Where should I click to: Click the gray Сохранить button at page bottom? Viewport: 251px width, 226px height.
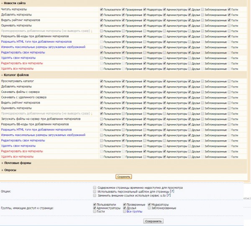click(154, 221)
